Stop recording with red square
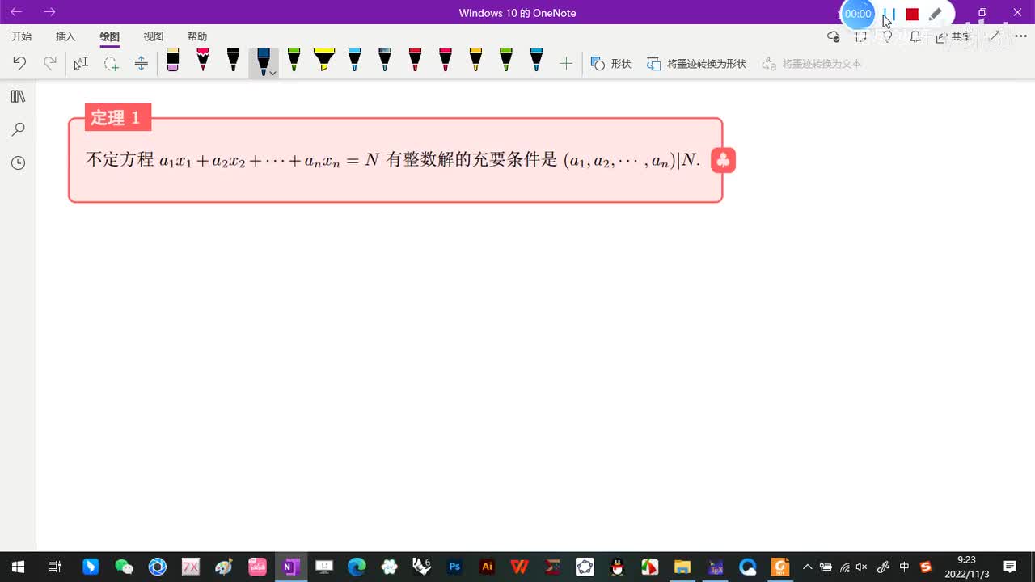This screenshot has height=582, width=1035. click(x=912, y=14)
